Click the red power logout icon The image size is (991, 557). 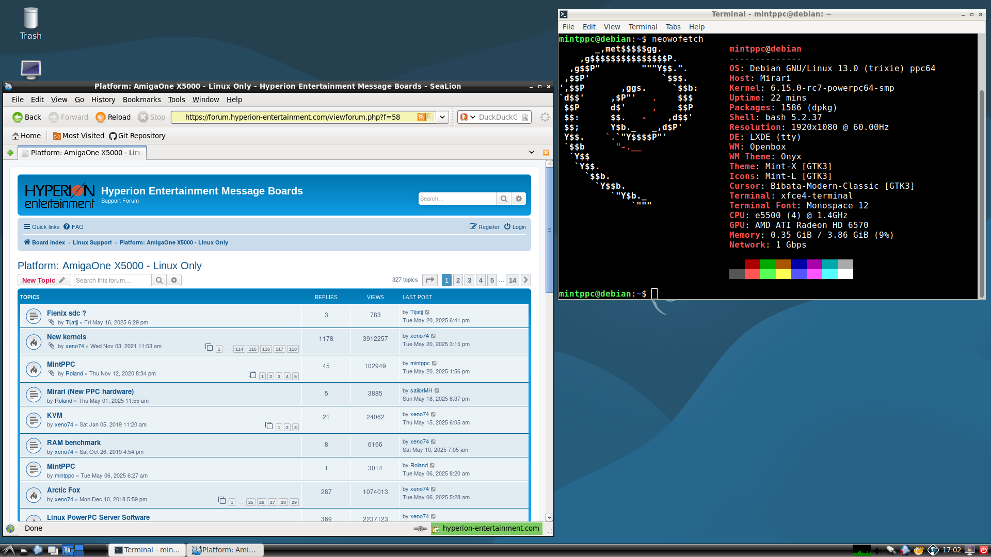983,550
